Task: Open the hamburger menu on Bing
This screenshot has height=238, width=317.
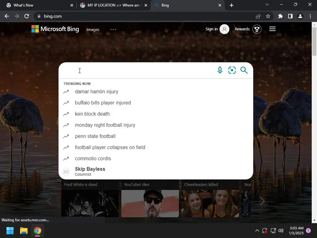Action: click(x=272, y=29)
